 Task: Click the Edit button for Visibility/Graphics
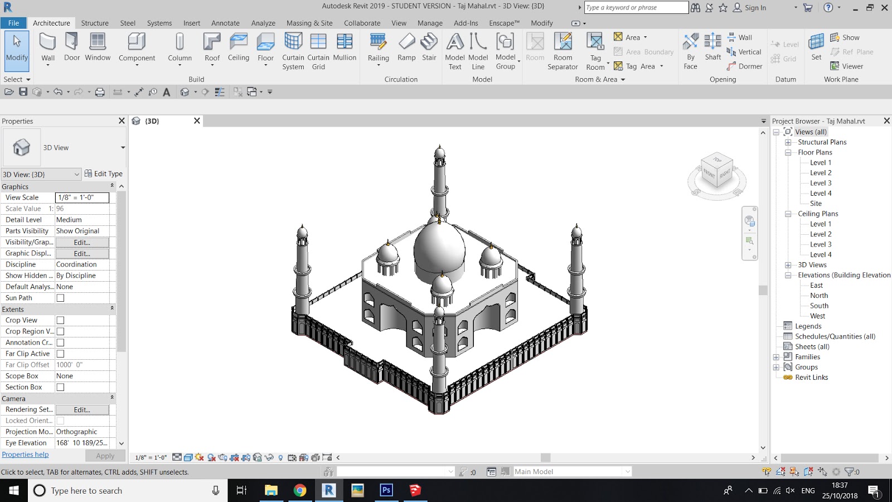82,242
